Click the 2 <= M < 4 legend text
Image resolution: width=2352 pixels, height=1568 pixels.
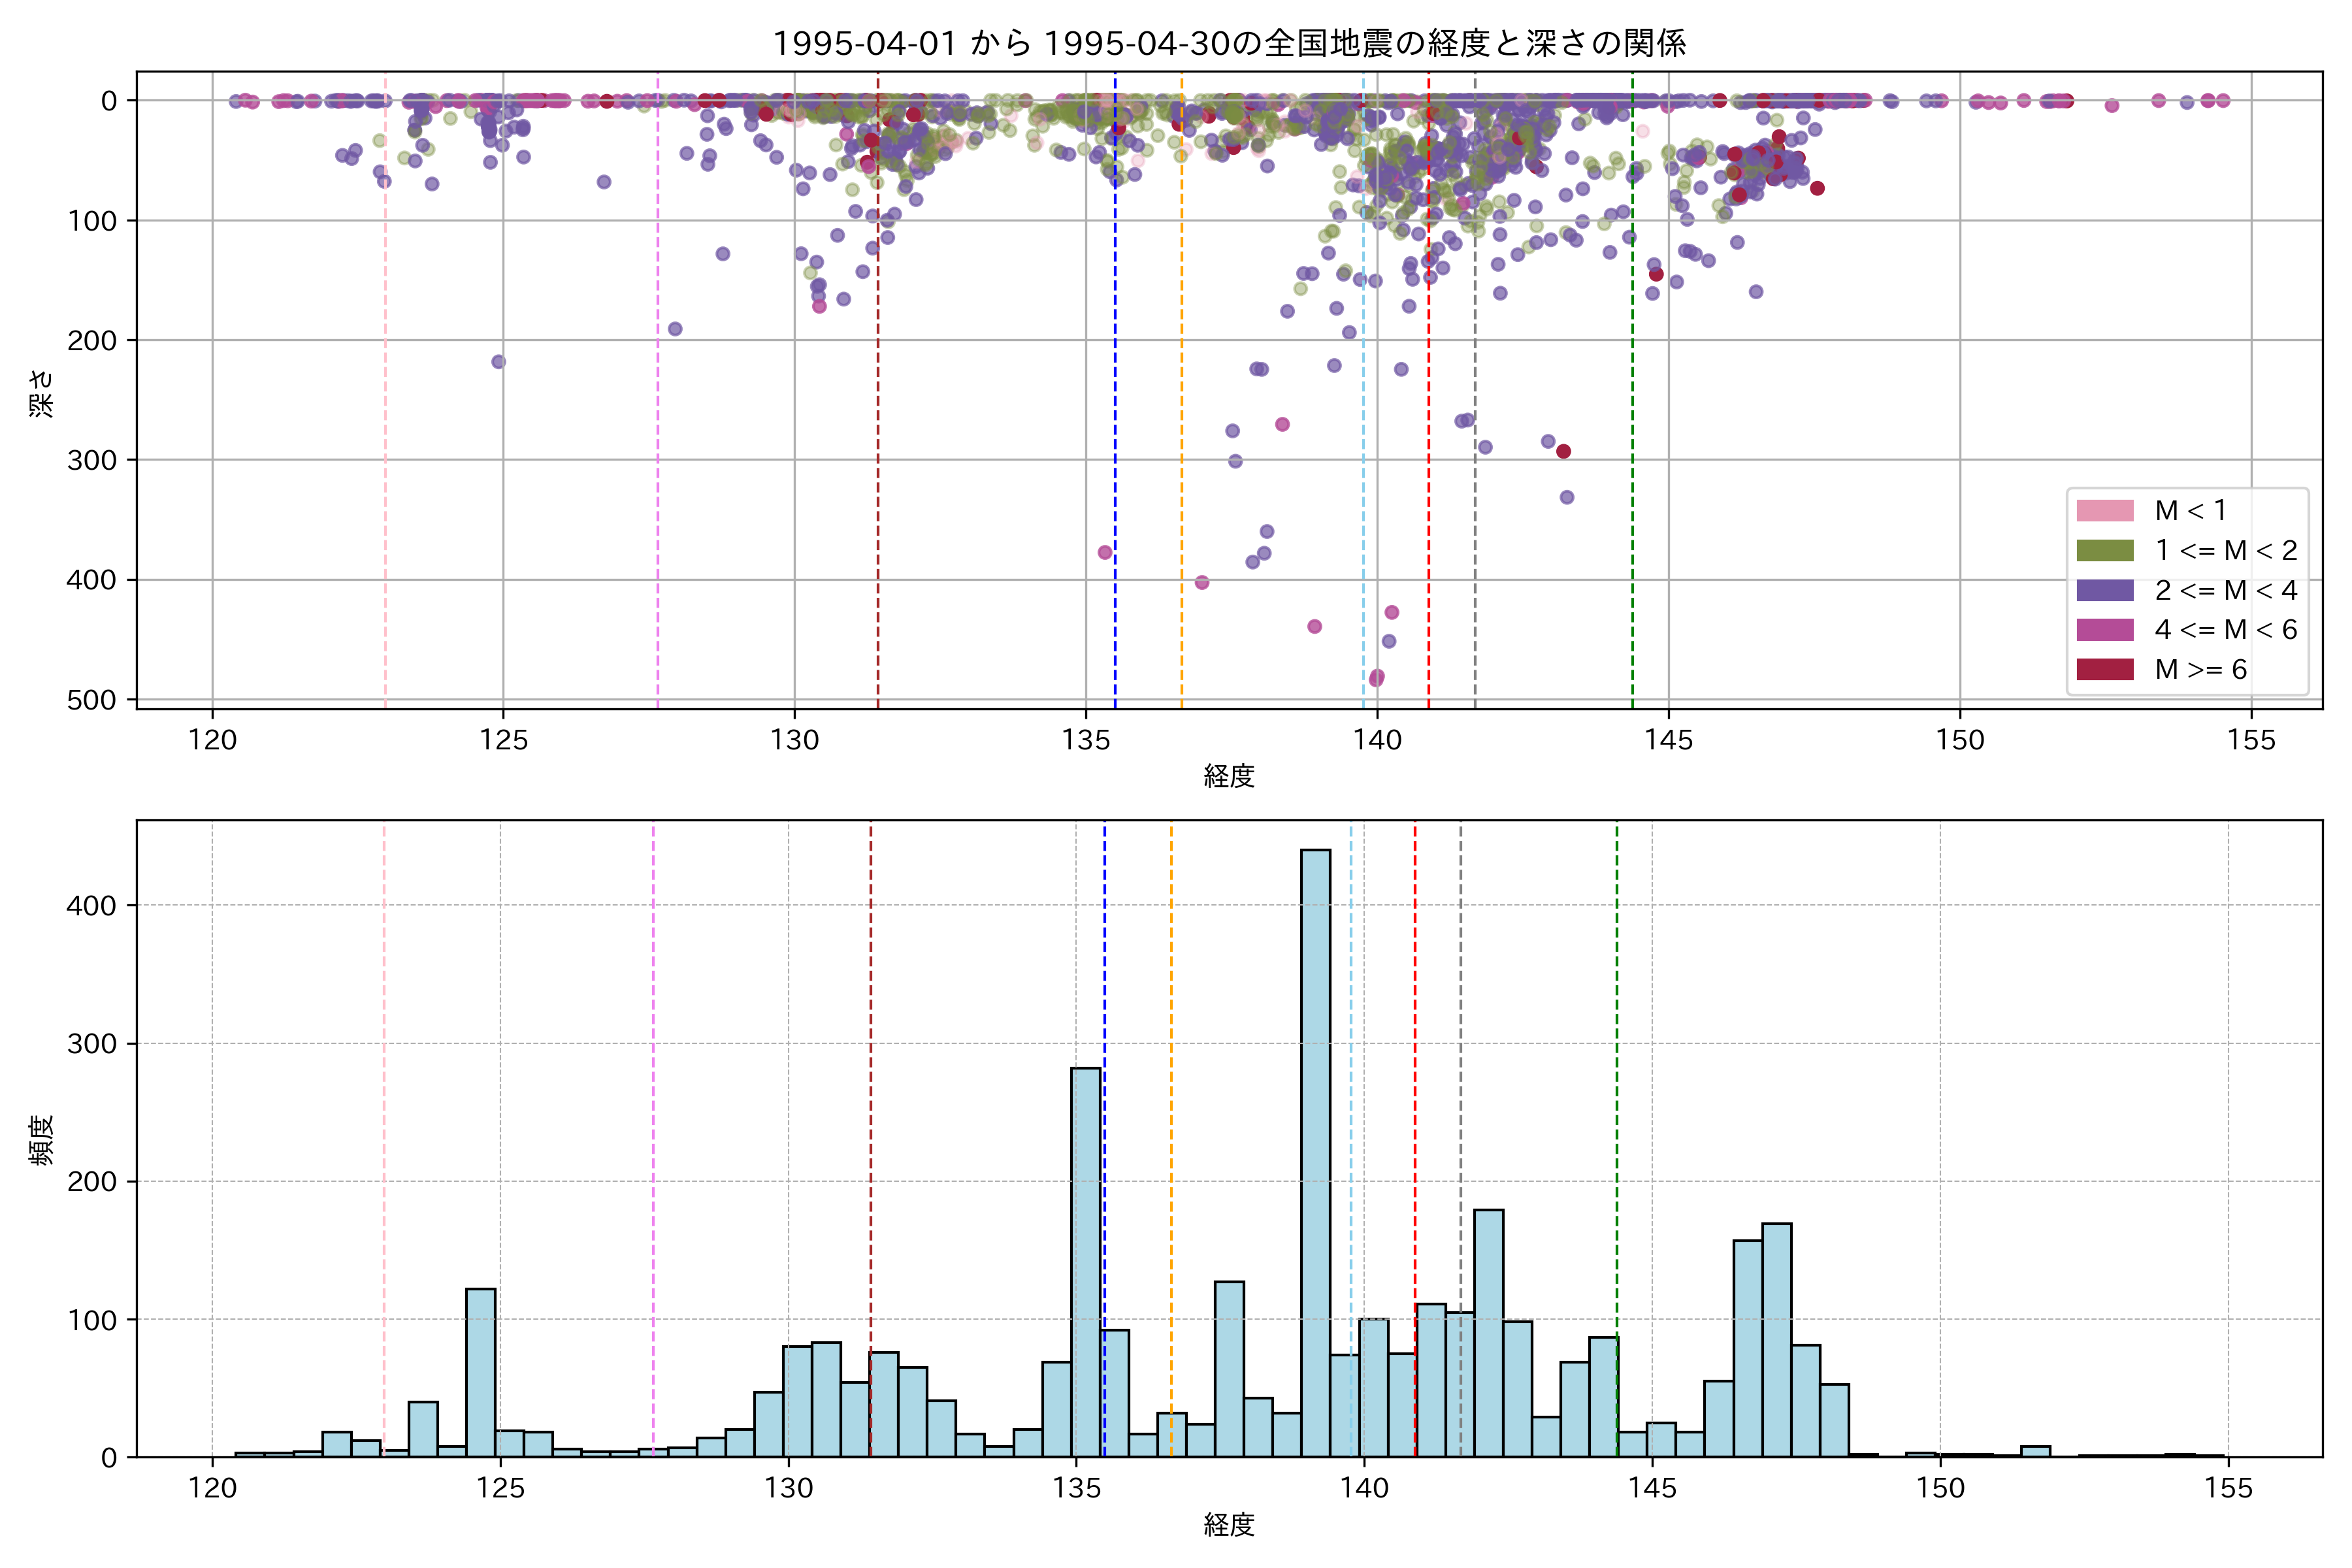2226,591
